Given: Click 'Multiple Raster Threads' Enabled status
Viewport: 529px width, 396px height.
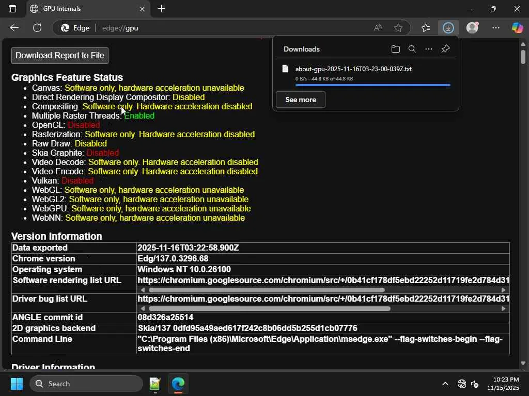Looking at the screenshot, I should point(139,116).
